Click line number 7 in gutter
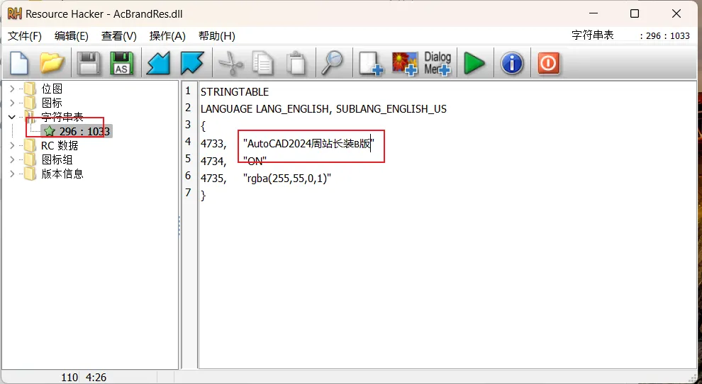 tap(189, 193)
